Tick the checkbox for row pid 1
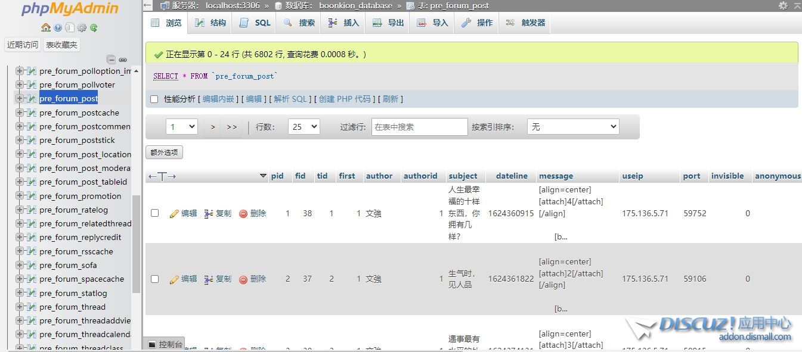The height and width of the screenshot is (352, 802). point(155,213)
